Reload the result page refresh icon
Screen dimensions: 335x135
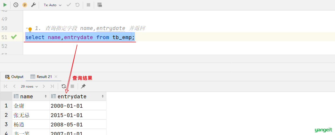tap(64, 86)
